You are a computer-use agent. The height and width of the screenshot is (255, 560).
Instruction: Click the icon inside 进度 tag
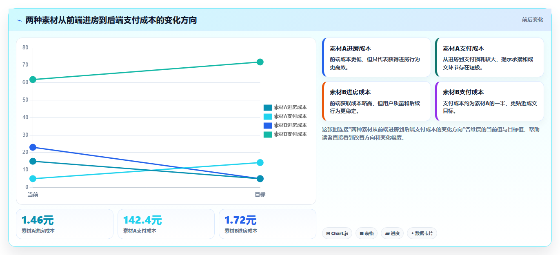[387, 234]
